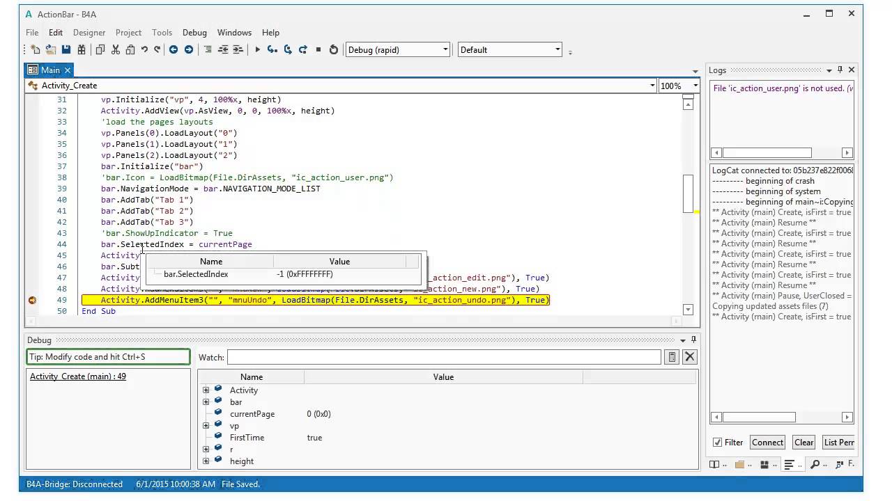The width and height of the screenshot is (892, 501).
Task: Open the File menu
Action: click(32, 33)
